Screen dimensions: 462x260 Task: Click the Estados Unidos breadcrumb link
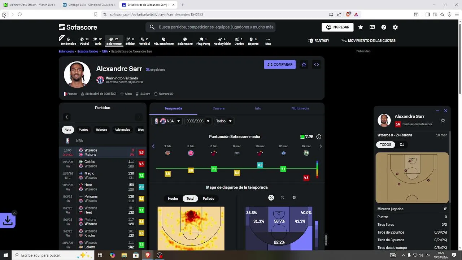[x=88, y=52]
